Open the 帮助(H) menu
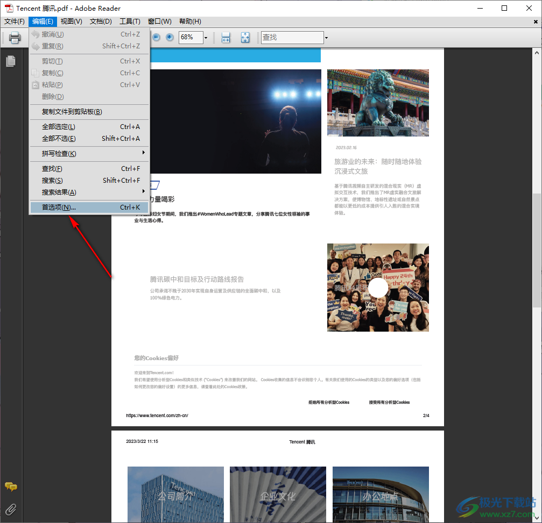This screenshot has width=542, height=523. click(190, 22)
